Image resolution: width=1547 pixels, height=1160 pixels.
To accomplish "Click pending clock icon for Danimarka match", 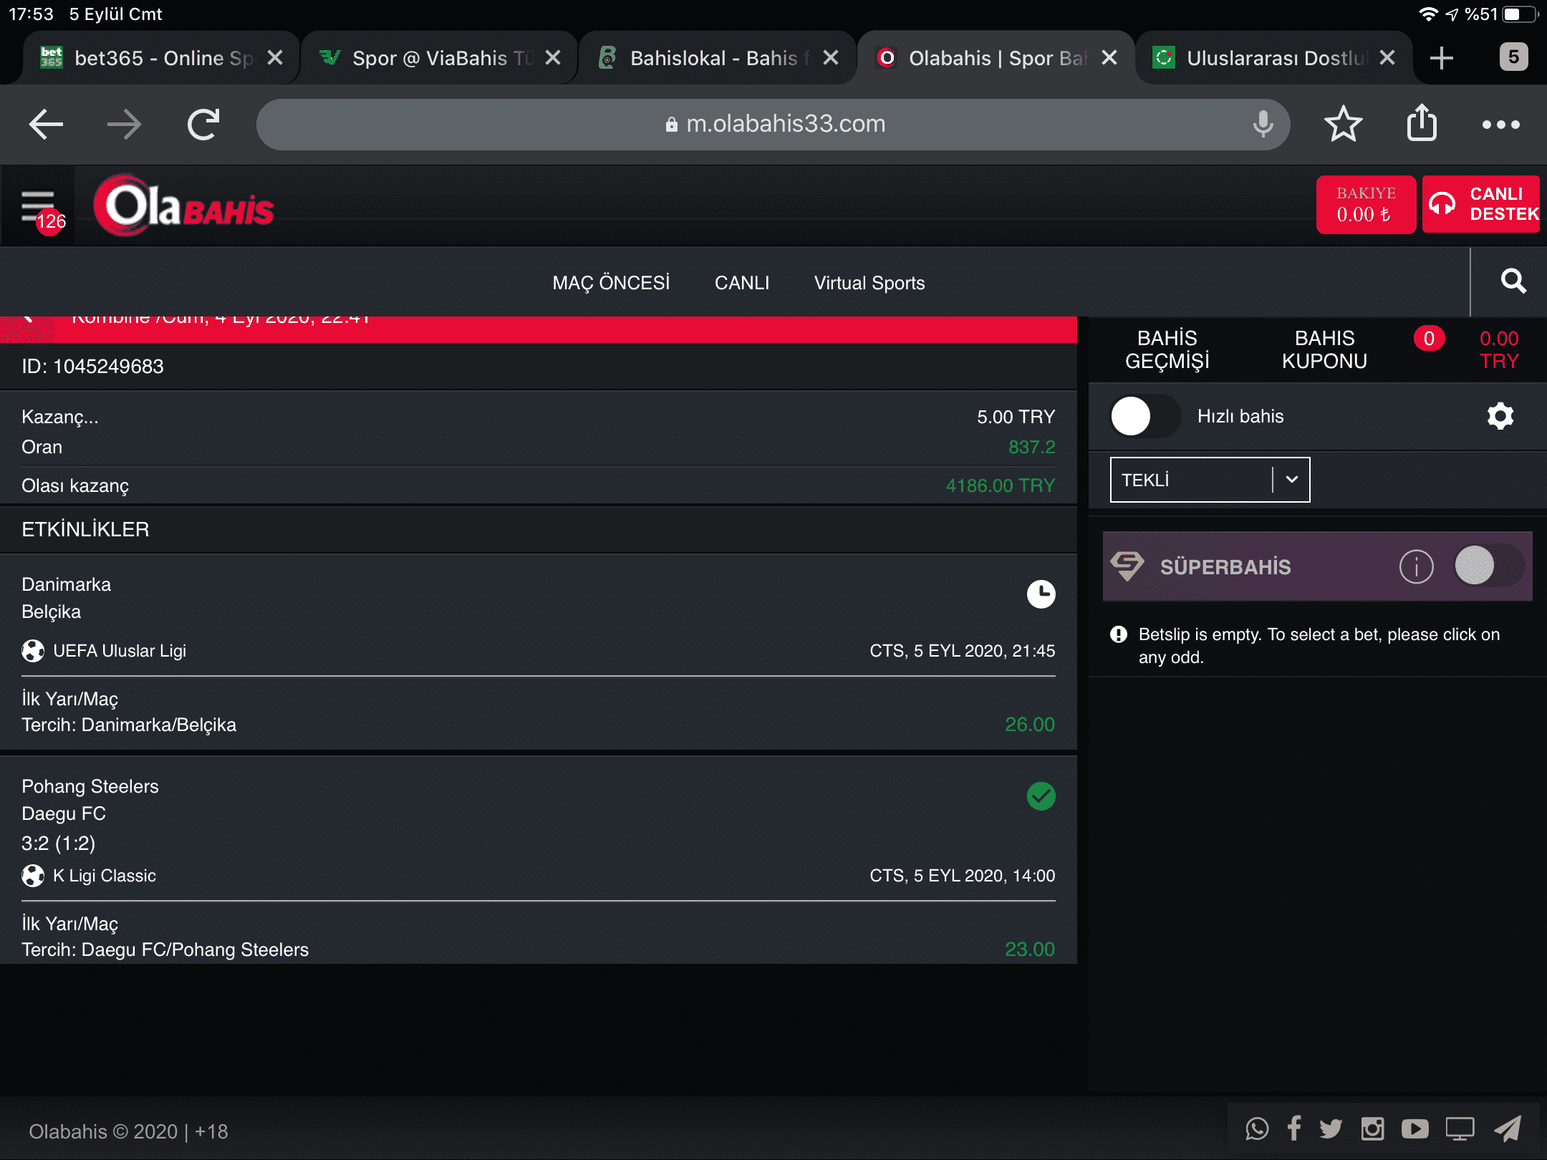I will pos(1041,594).
